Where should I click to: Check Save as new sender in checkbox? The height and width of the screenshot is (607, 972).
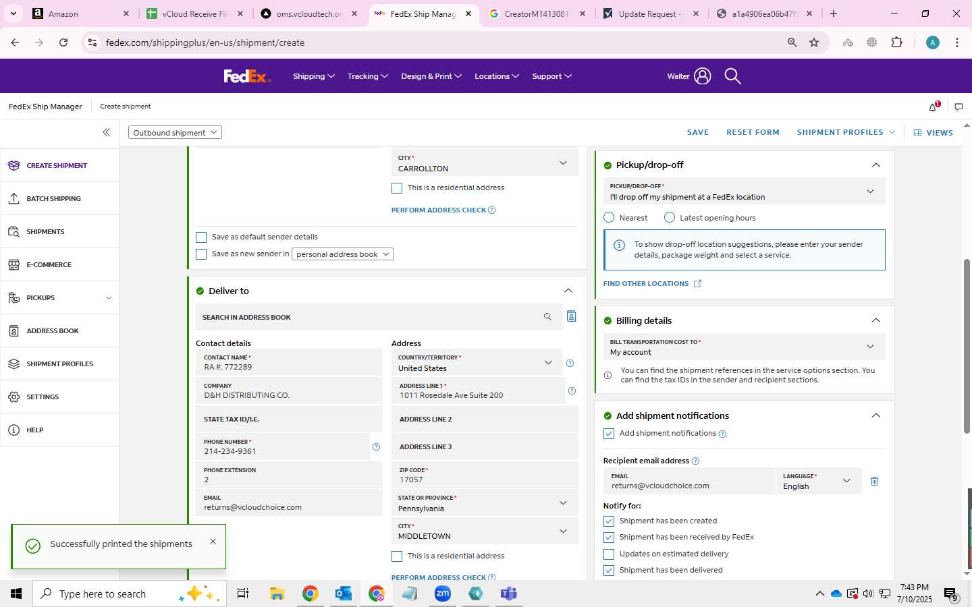click(x=201, y=254)
